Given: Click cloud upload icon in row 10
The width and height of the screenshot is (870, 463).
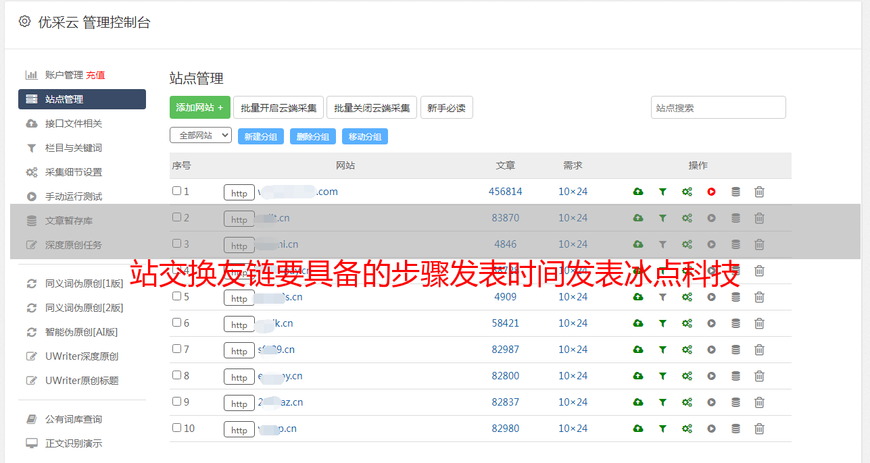Looking at the screenshot, I should (638, 429).
